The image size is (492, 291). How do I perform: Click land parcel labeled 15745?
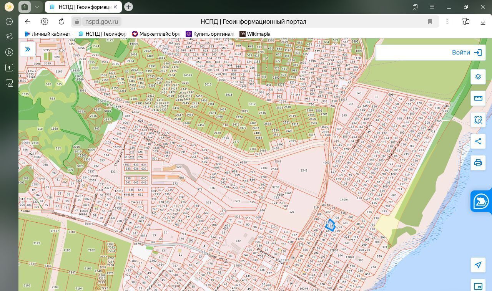pos(326,205)
